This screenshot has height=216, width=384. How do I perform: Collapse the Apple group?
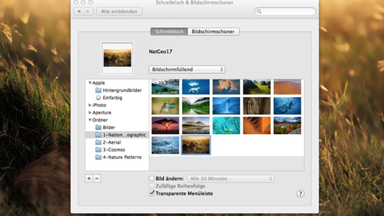tap(90, 83)
